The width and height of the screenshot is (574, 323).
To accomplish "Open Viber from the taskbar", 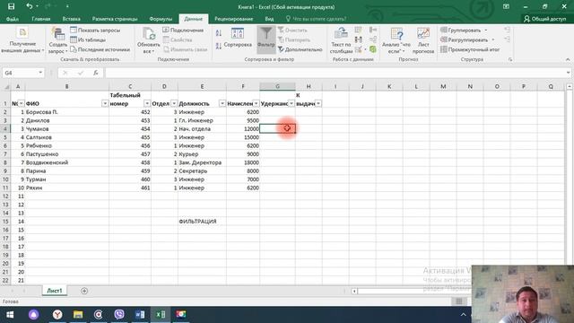I will (119, 315).
